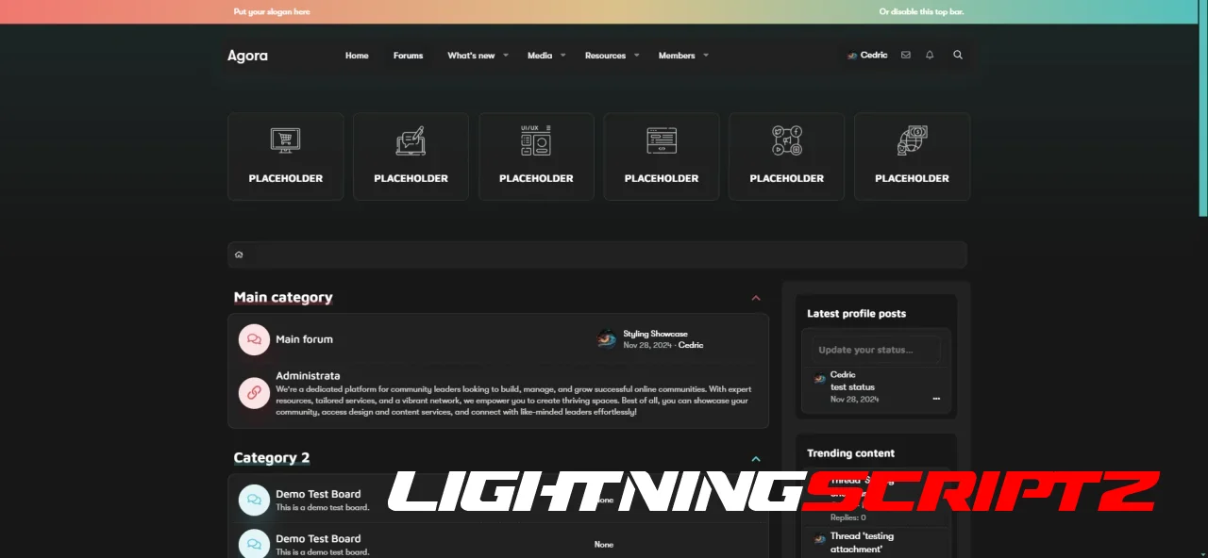
Task: Click the home breadcrumb icon
Action: [239, 254]
